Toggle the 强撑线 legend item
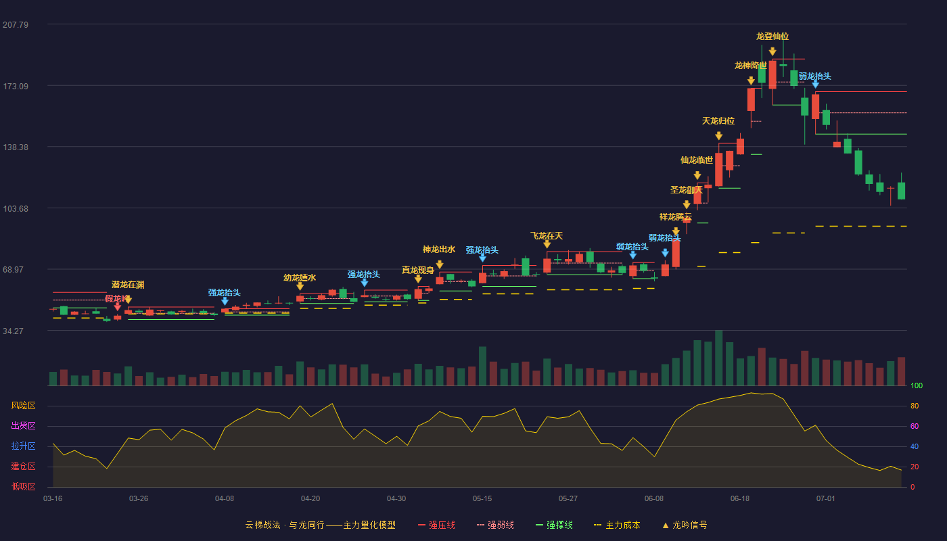This screenshot has height=541, width=947. (554, 525)
